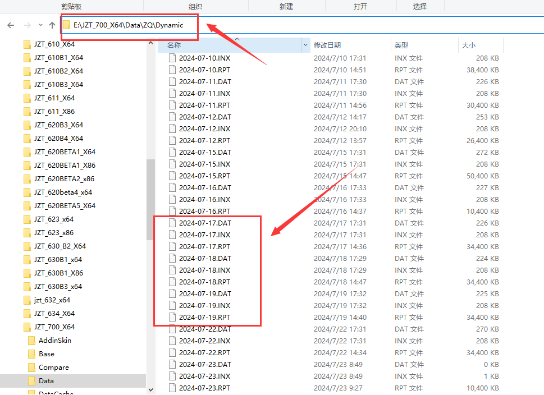Select file icon of 2024-07-15.RPT

(x=172, y=176)
